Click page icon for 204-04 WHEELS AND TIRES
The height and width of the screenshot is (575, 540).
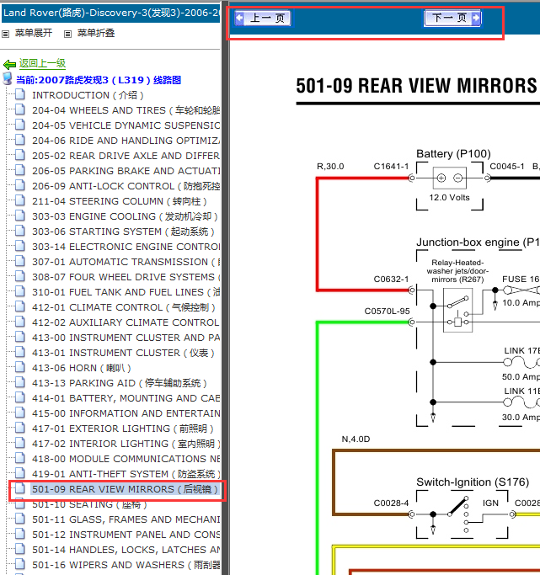pyautogui.click(x=20, y=109)
